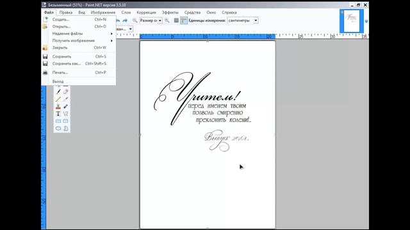The width and height of the screenshot is (410, 230).
Task: Open the Слои menu
Action: [126, 12]
